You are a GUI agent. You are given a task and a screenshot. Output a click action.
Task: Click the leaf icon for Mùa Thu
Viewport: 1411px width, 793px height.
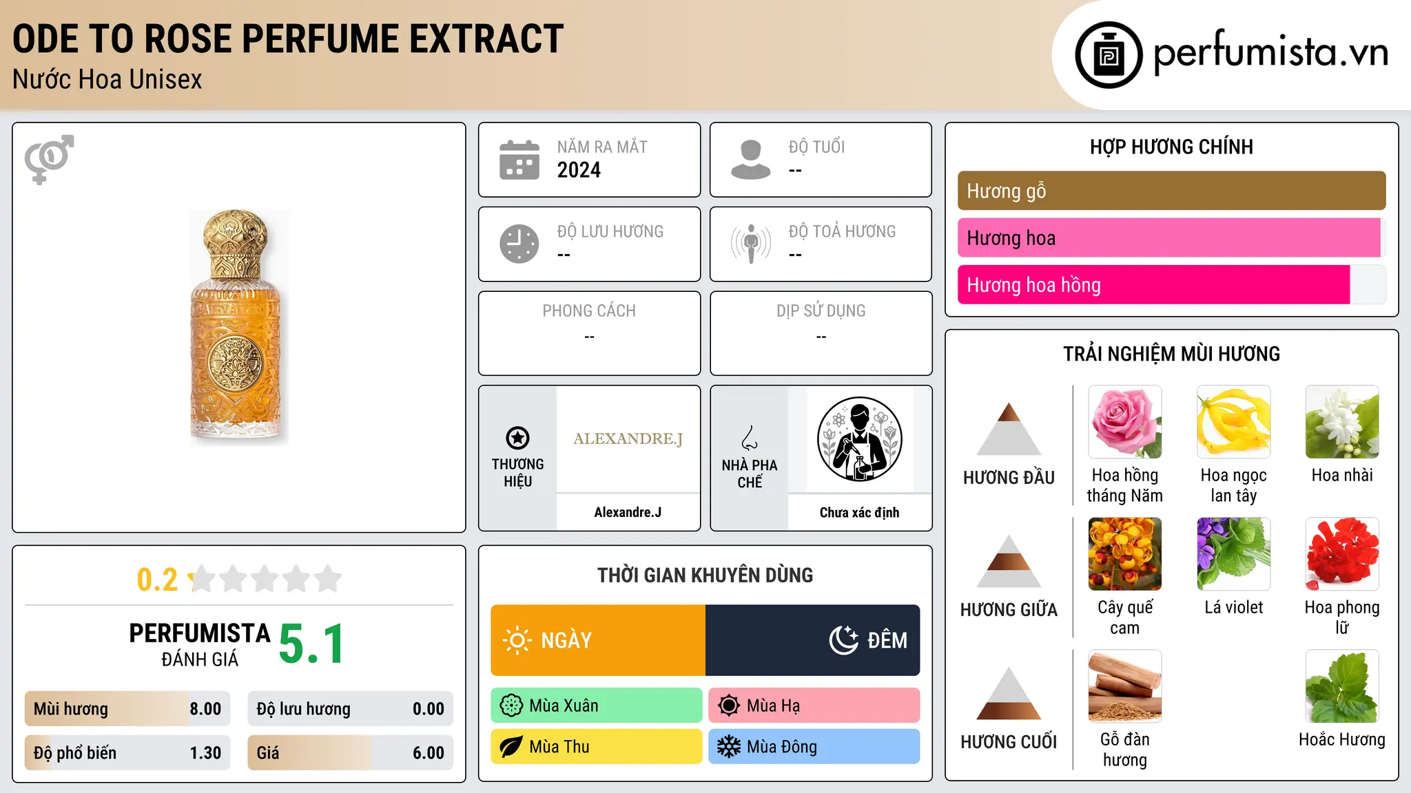(x=511, y=747)
